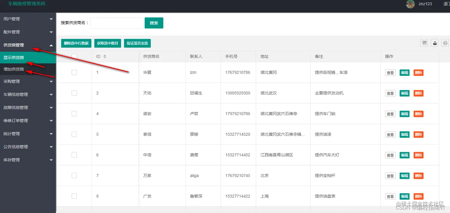The width and height of the screenshot is (450, 213).
Task: Click the export table icon
Action: [435, 43]
